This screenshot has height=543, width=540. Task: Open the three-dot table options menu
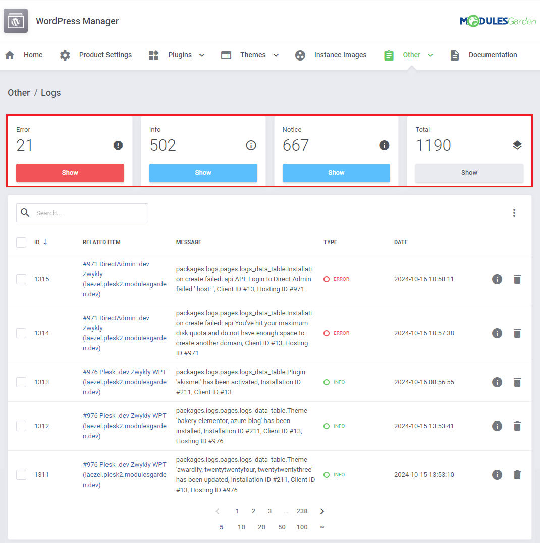[514, 213]
